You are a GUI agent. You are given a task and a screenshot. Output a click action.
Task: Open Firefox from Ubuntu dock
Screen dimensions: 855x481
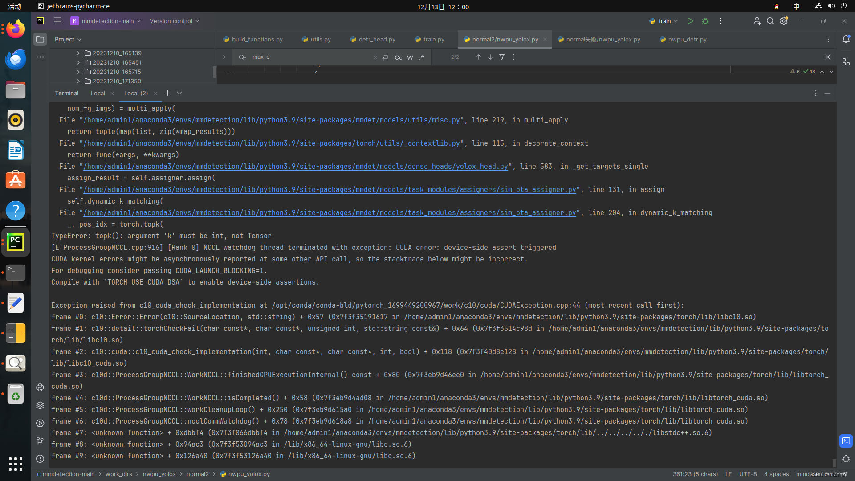[16, 29]
